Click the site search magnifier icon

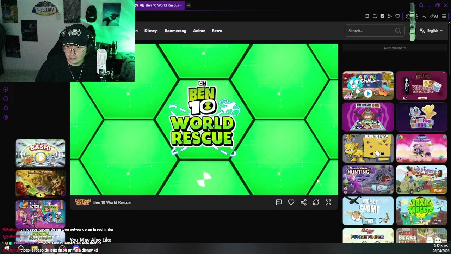coord(398,31)
